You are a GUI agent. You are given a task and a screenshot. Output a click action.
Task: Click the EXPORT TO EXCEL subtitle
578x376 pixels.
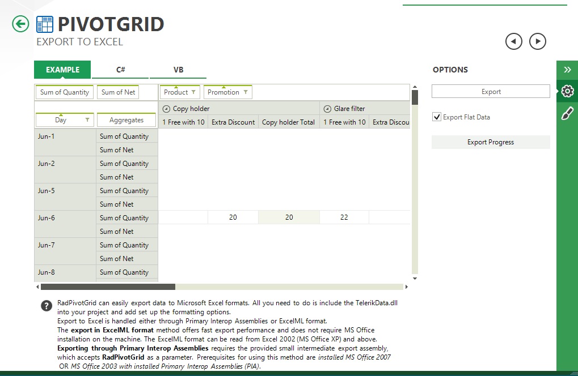(79, 42)
